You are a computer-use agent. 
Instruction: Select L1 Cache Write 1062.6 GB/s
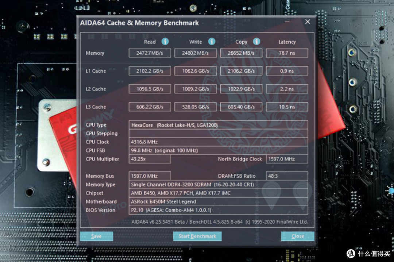(x=196, y=71)
